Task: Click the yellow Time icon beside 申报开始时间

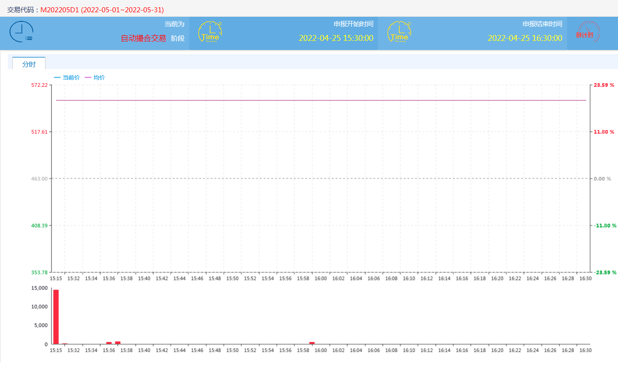Action: tap(210, 32)
